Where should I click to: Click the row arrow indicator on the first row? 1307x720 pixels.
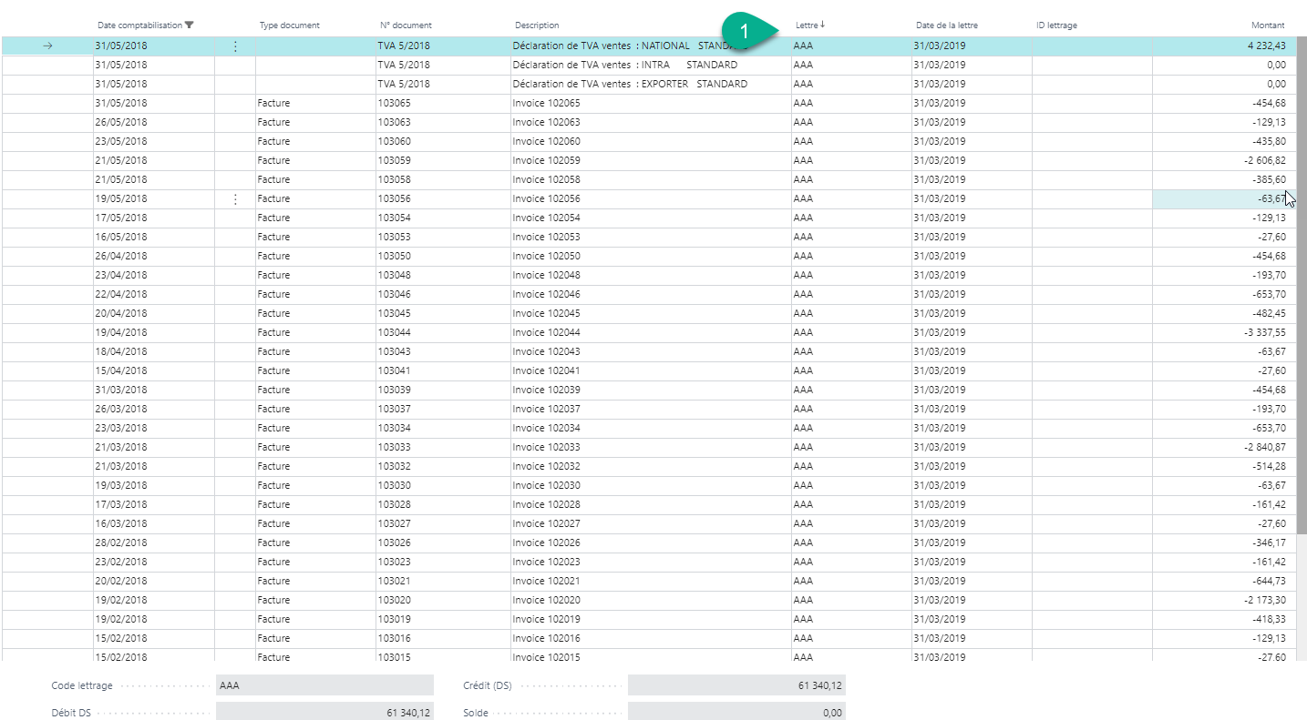point(47,46)
